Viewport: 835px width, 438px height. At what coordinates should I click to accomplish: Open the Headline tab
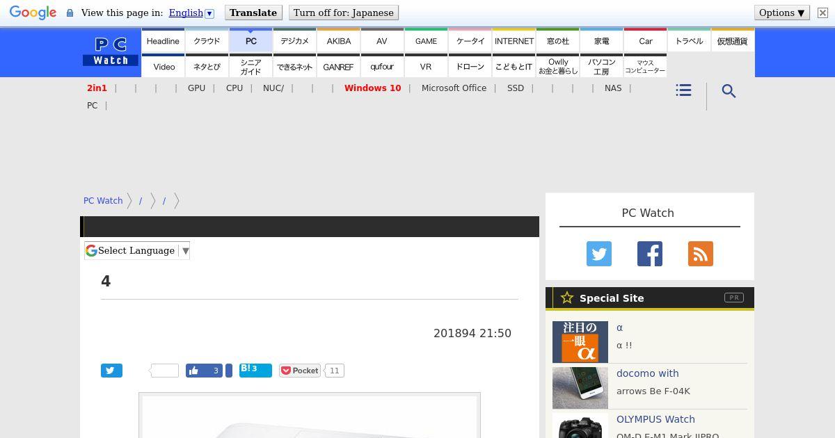pyautogui.click(x=163, y=41)
